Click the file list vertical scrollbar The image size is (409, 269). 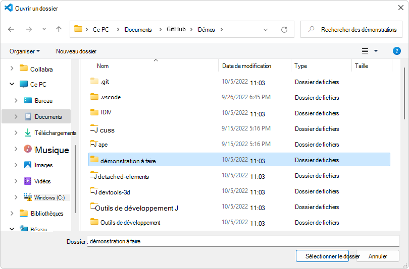click(x=404, y=94)
